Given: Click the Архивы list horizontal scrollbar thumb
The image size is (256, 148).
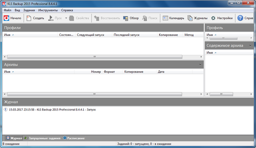Looking at the screenshot, I should coord(94,94).
